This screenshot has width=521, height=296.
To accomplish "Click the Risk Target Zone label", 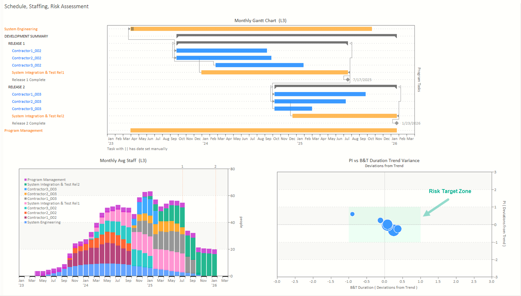I will [450, 191].
